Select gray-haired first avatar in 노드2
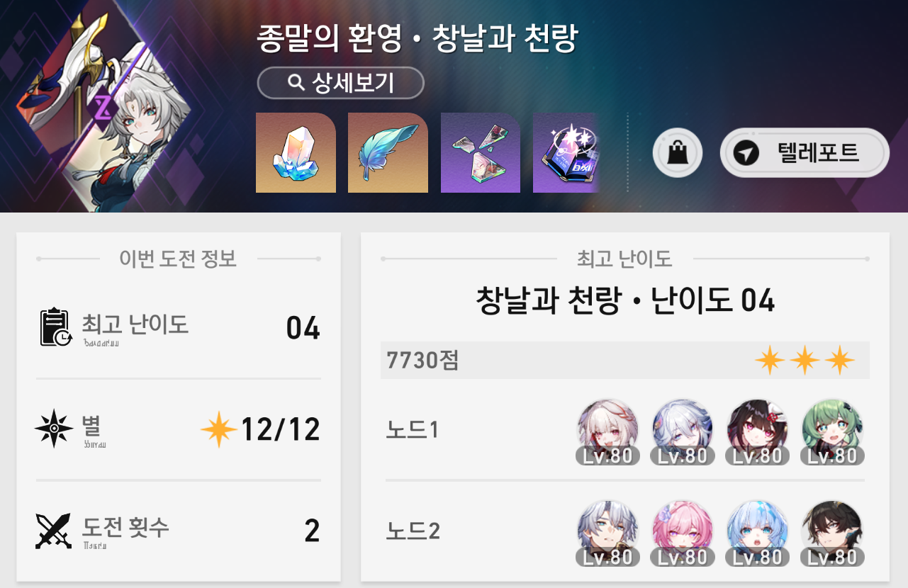 point(608,533)
